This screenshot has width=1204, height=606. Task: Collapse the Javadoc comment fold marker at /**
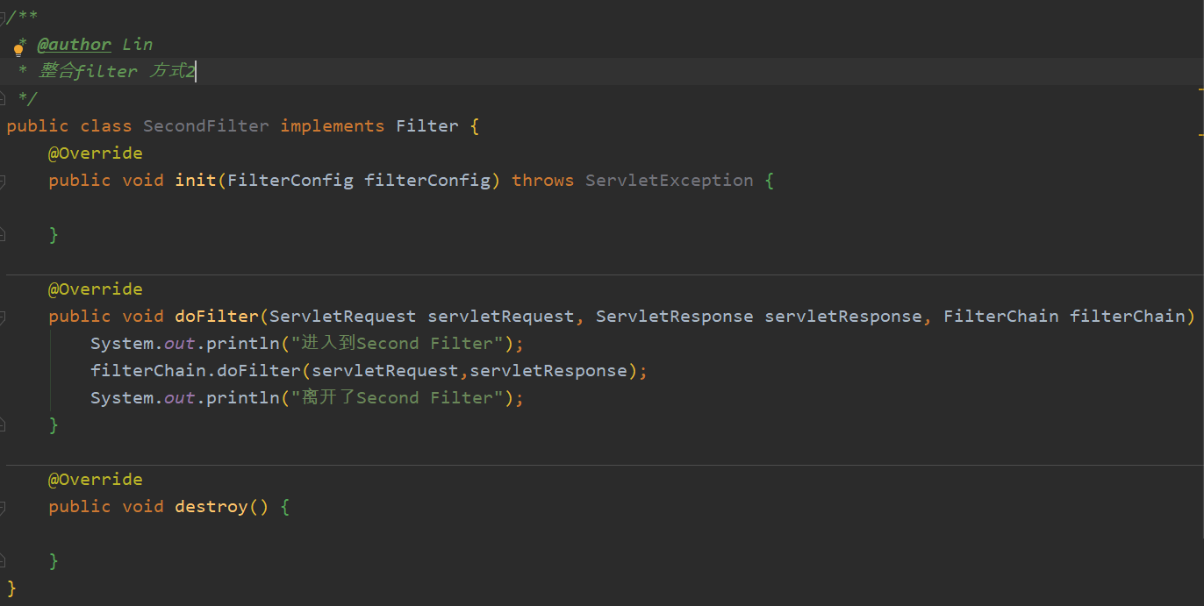3,17
